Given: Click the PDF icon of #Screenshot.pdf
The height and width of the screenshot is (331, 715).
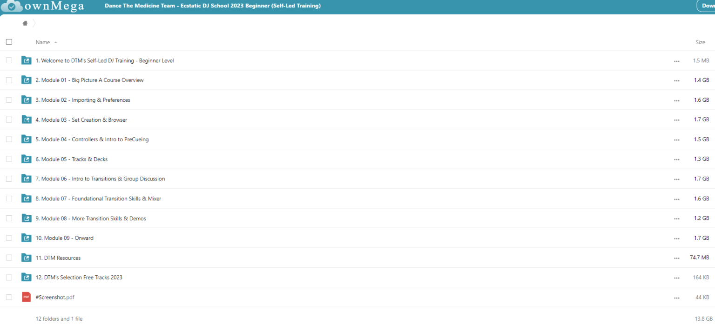Looking at the screenshot, I should tap(27, 297).
